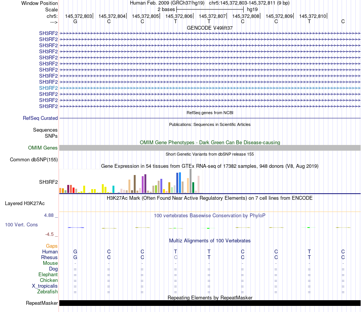Click Repeating Elements by RepeatMasker title
Screen dimensions: 361x312
[x=210, y=298]
